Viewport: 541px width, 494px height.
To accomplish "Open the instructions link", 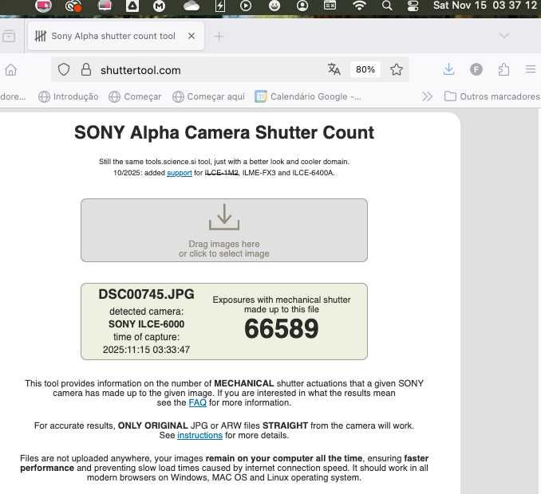I will coord(199,435).
